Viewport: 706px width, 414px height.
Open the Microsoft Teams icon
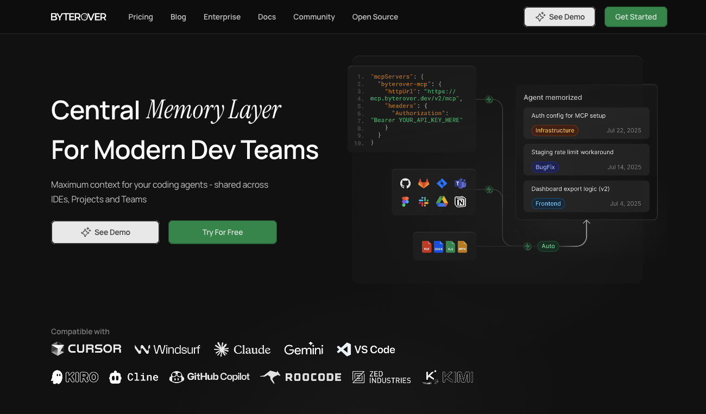click(x=460, y=183)
